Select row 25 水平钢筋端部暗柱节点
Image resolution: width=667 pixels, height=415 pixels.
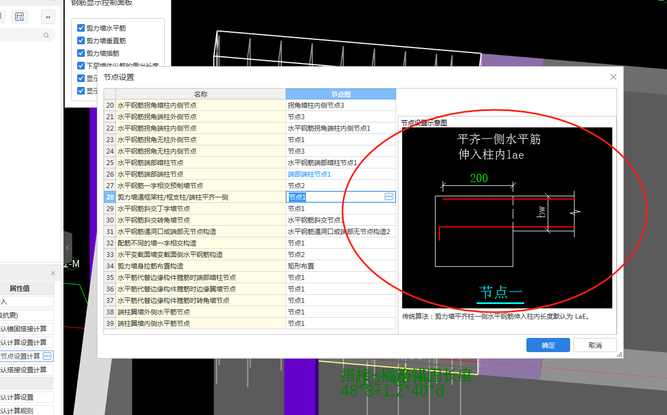201,162
